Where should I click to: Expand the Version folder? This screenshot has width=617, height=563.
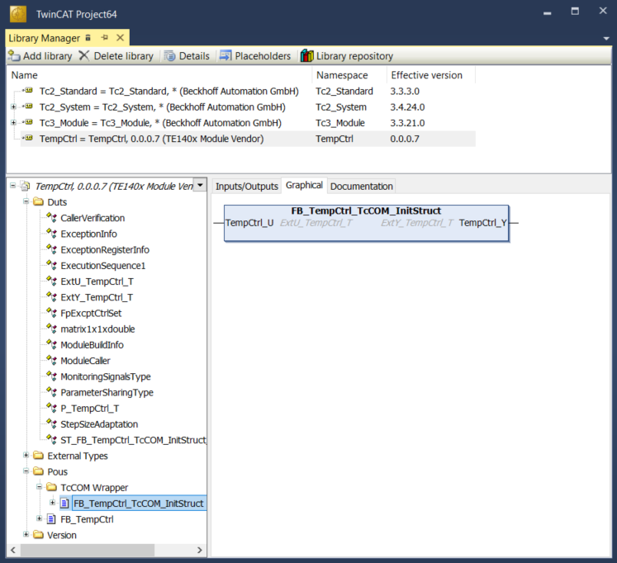tap(26, 534)
